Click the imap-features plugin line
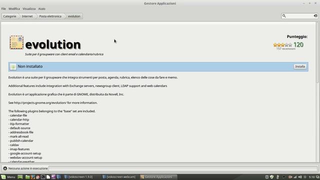Screen dimensions: 320x180 pyautogui.click(x=19, y=149)
